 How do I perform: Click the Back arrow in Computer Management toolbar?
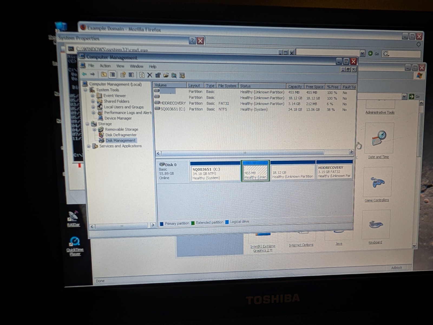[84, 74]
